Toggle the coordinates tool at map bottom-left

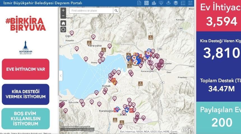62,129
